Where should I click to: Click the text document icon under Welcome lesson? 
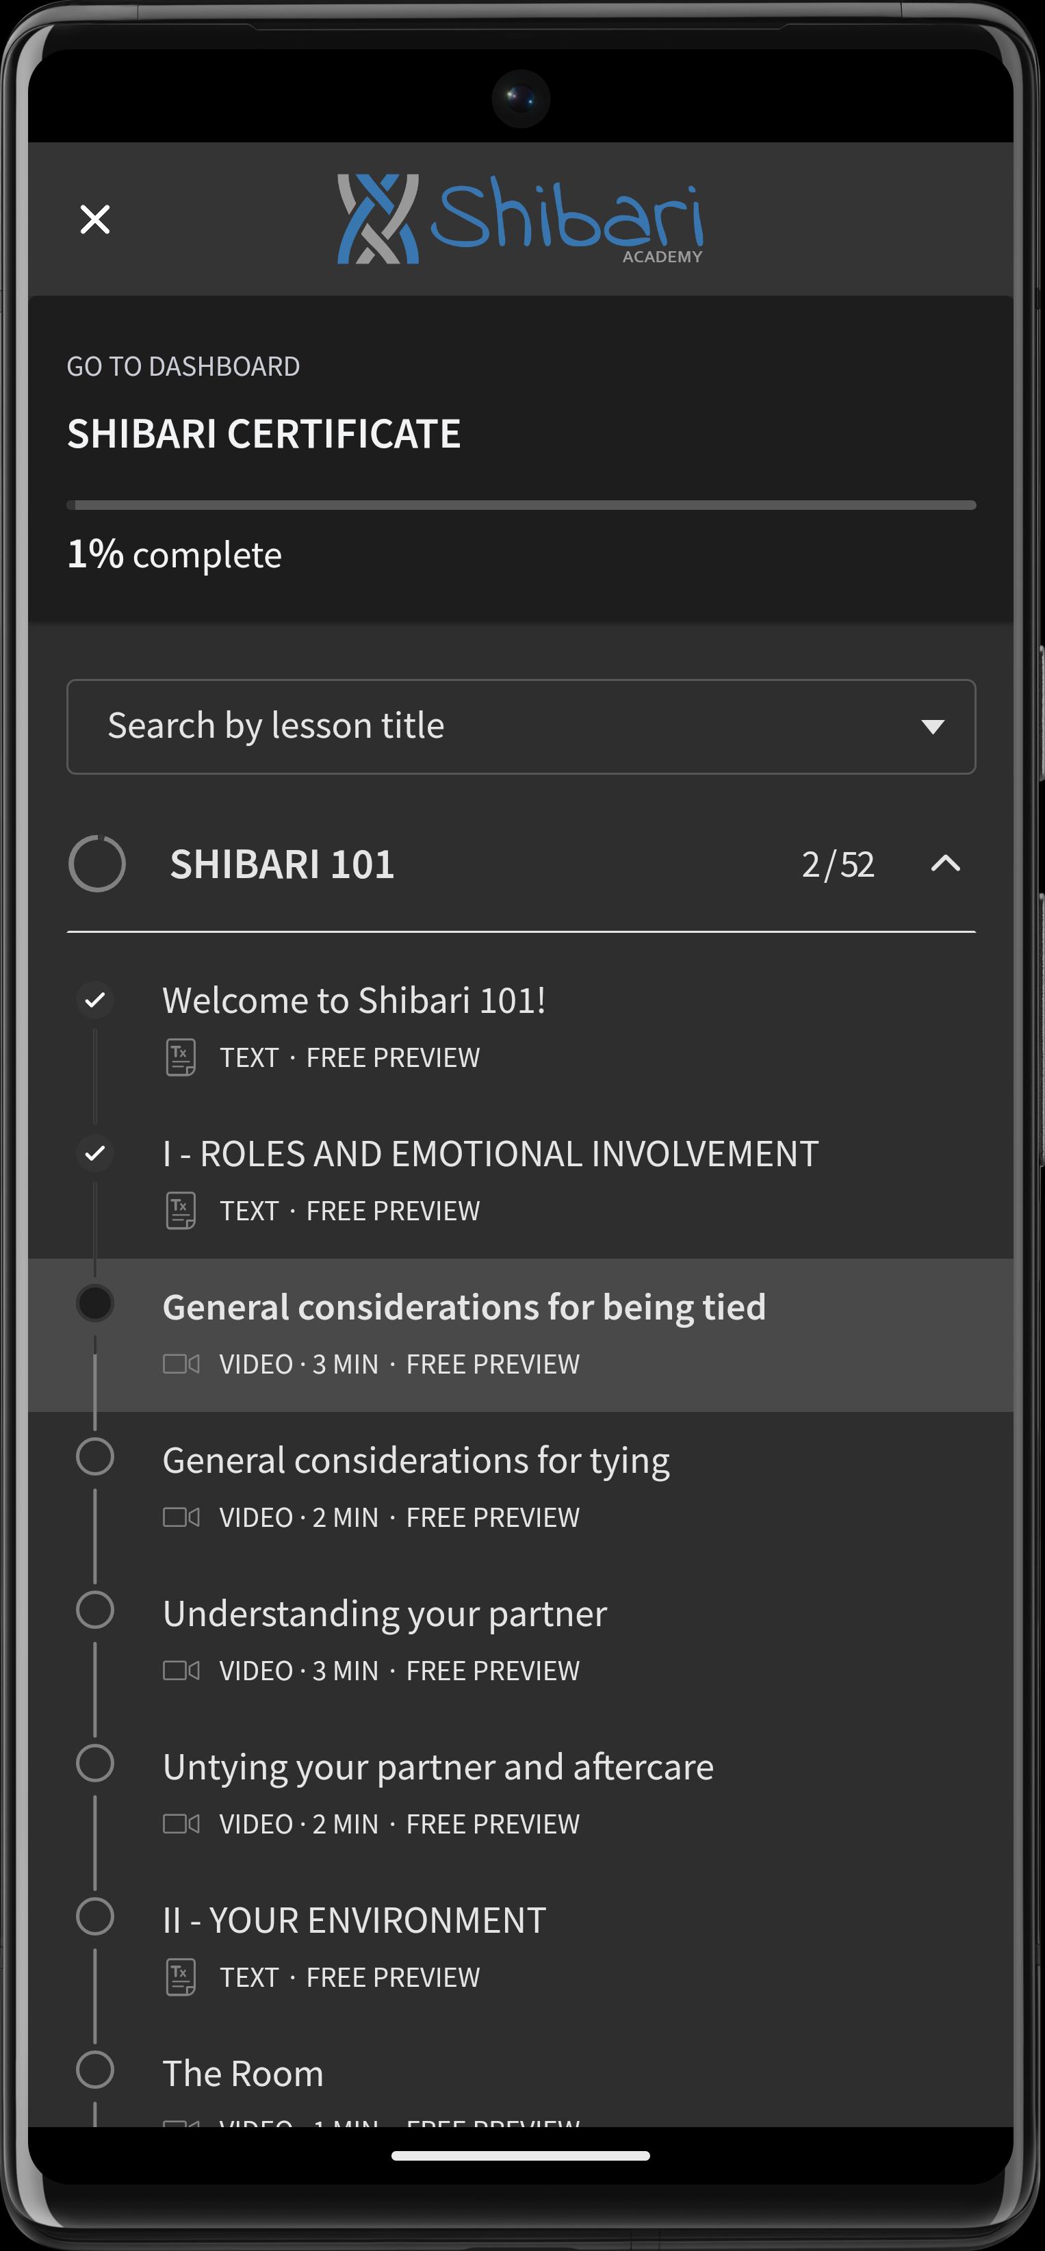181,1057
